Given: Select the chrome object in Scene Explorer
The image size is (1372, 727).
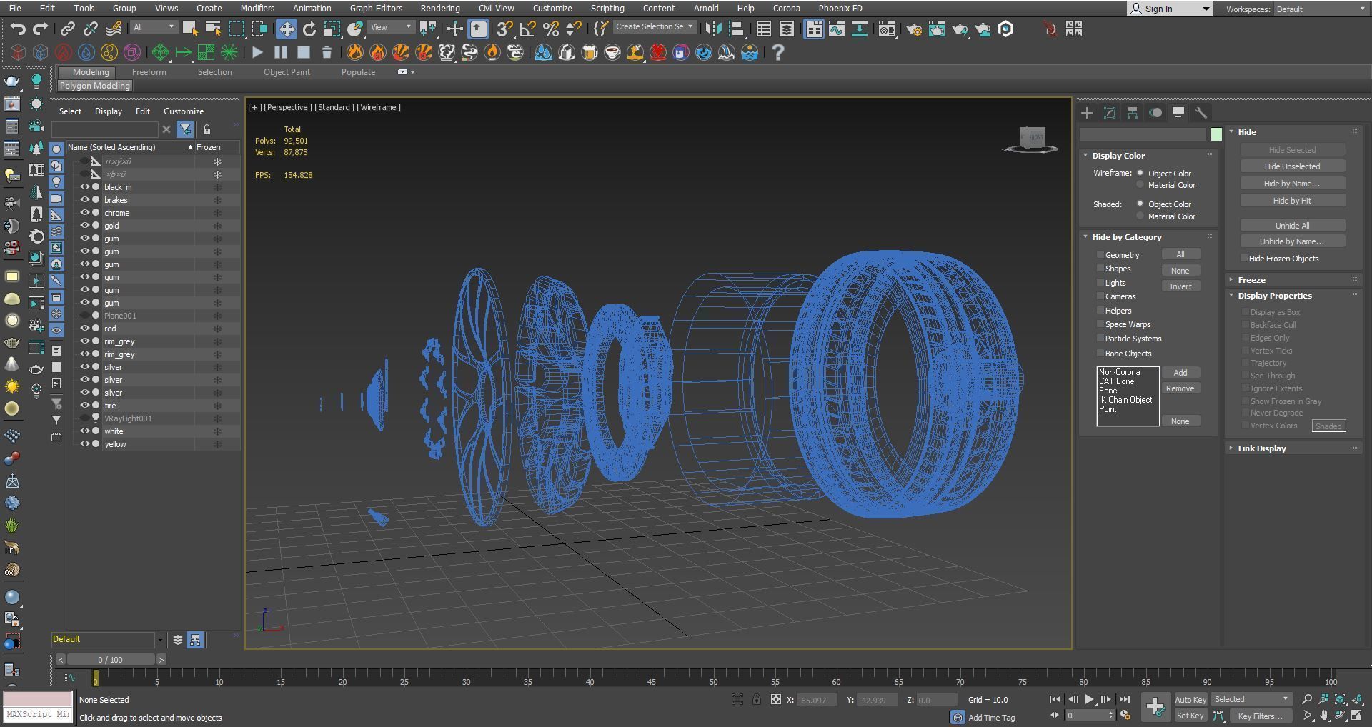Looking at the screenshot, I should (x=117, y=213).
